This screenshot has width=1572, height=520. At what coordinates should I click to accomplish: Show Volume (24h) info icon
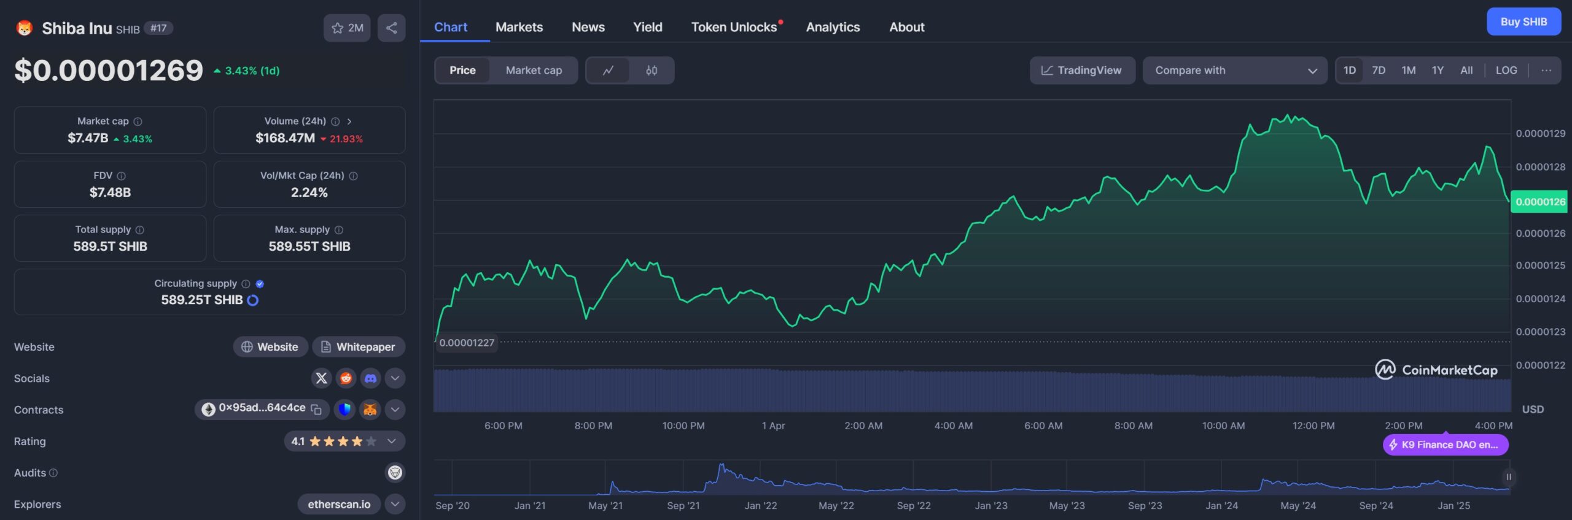335,121
